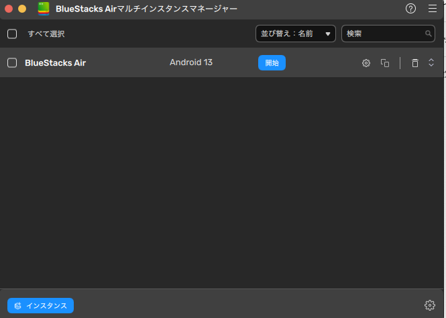Screen dimensions: 446x318
Task: Open the help question mark icon
Action: (410, 9)
